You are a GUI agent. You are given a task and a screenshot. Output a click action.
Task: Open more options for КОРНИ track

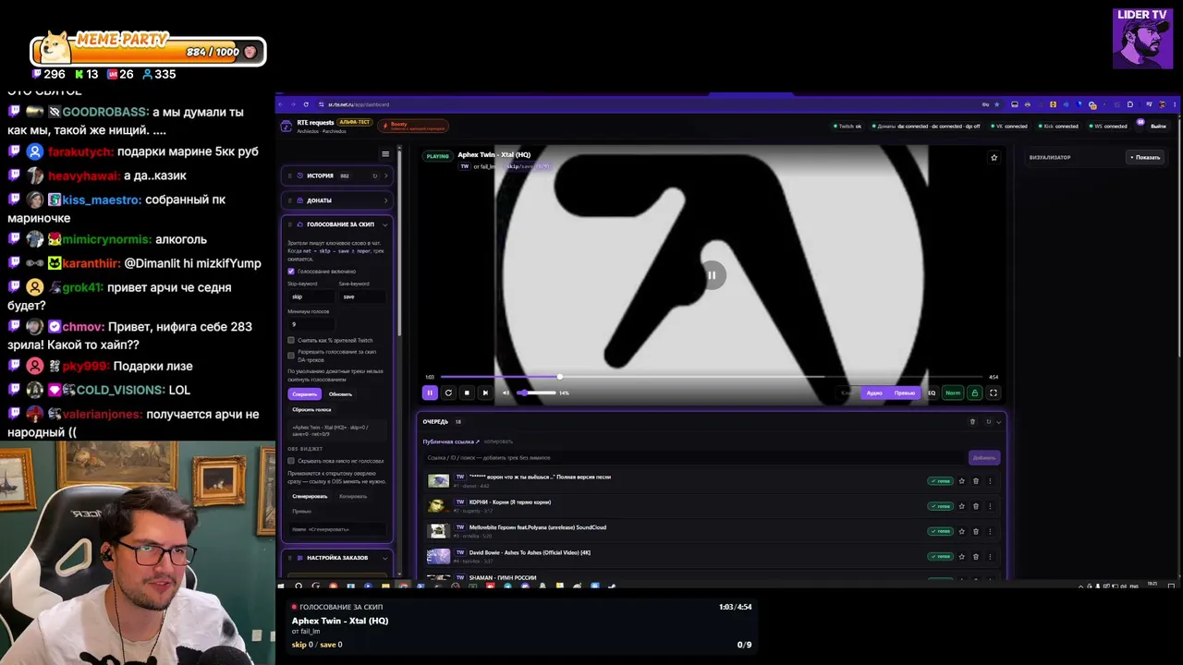990,506
